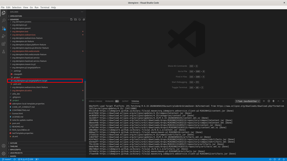287x161 pixels.
Task: Split the terminal panel
Action: pos(269,101)
